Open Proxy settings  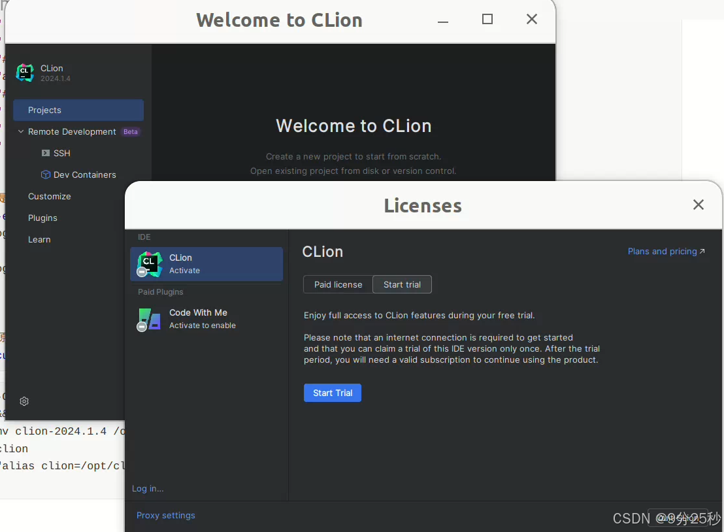click(x=165, y=515)
